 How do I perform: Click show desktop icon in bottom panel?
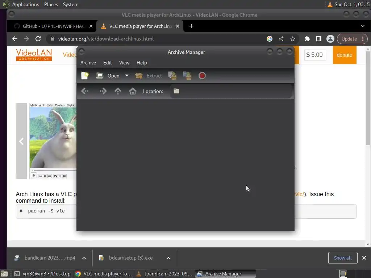pyautogui.click(x=4, y=274)
